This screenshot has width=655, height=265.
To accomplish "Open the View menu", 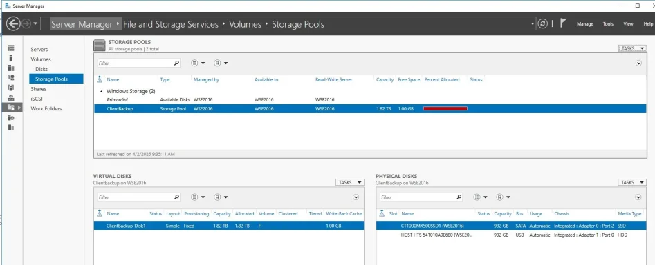I will click(x=628, y=24).
